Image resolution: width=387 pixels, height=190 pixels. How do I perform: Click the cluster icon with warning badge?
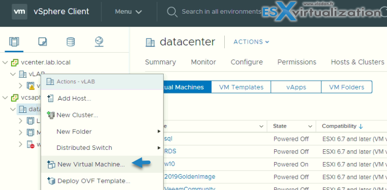[31, 86]
